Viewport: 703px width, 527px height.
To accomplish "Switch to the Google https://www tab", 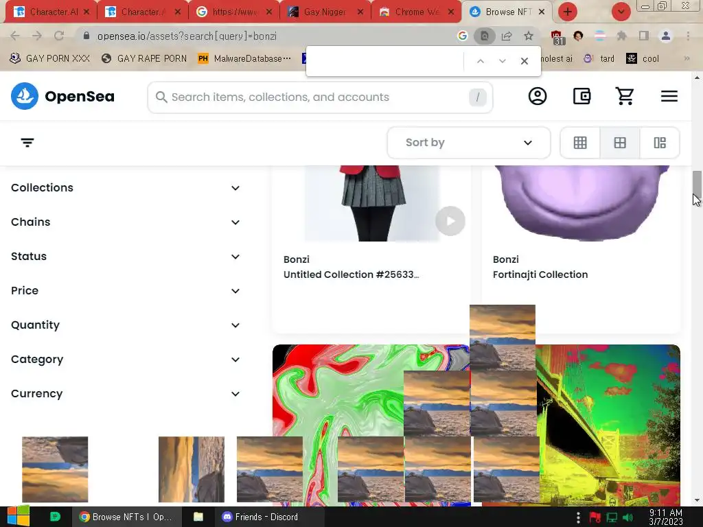I will click(x=235, y=12).
